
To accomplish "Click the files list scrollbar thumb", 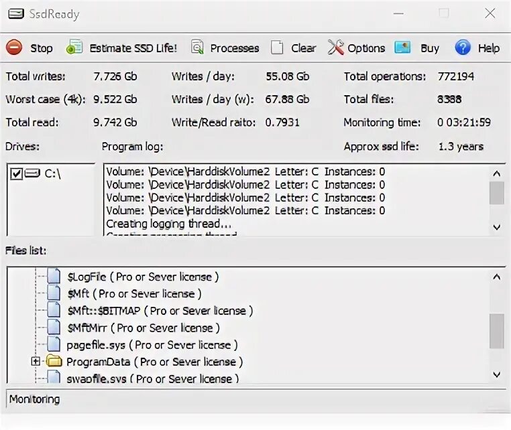I will [497, 331].
